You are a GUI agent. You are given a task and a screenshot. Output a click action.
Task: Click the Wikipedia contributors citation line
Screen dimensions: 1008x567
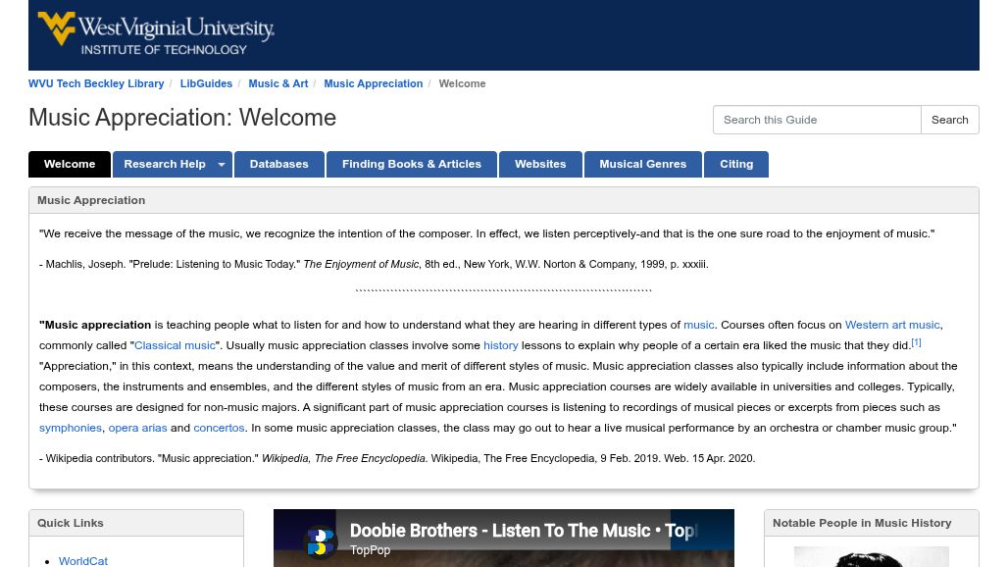tap(397, 458)
